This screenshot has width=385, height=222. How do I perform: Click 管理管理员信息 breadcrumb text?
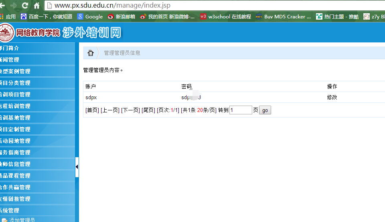point(122,53)
